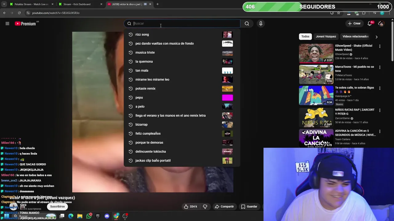394x221 pixels.
Task: Choose 'delincuente tokischa' search suggestion
Action: point(182,151)
